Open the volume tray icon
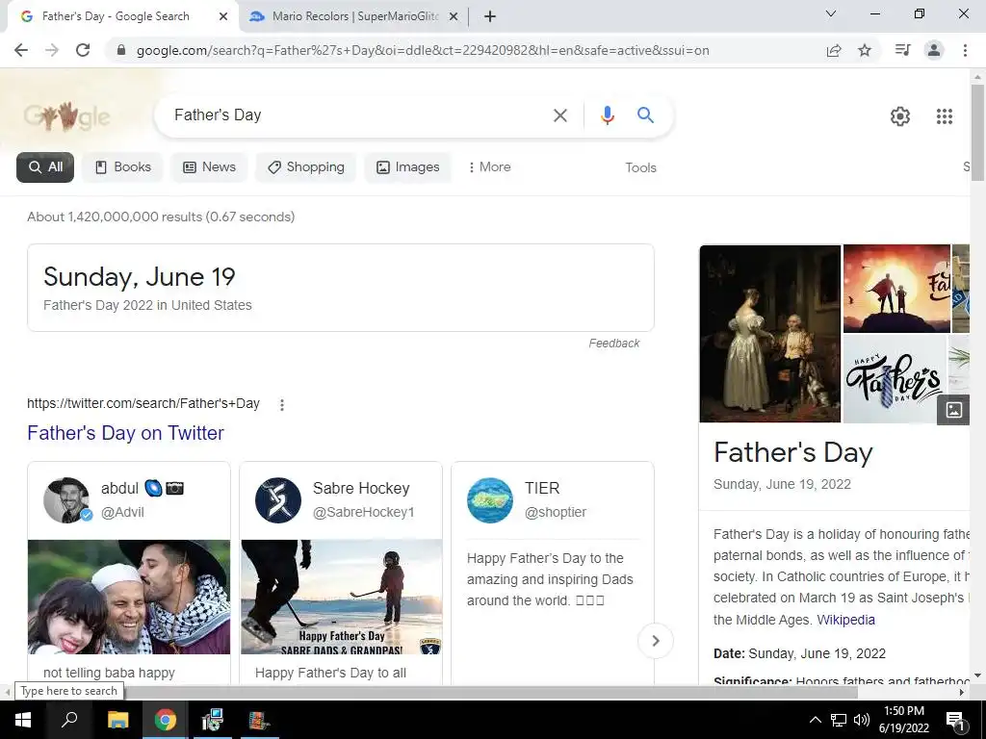Screen dimensions: 986x739 (862, 720)
